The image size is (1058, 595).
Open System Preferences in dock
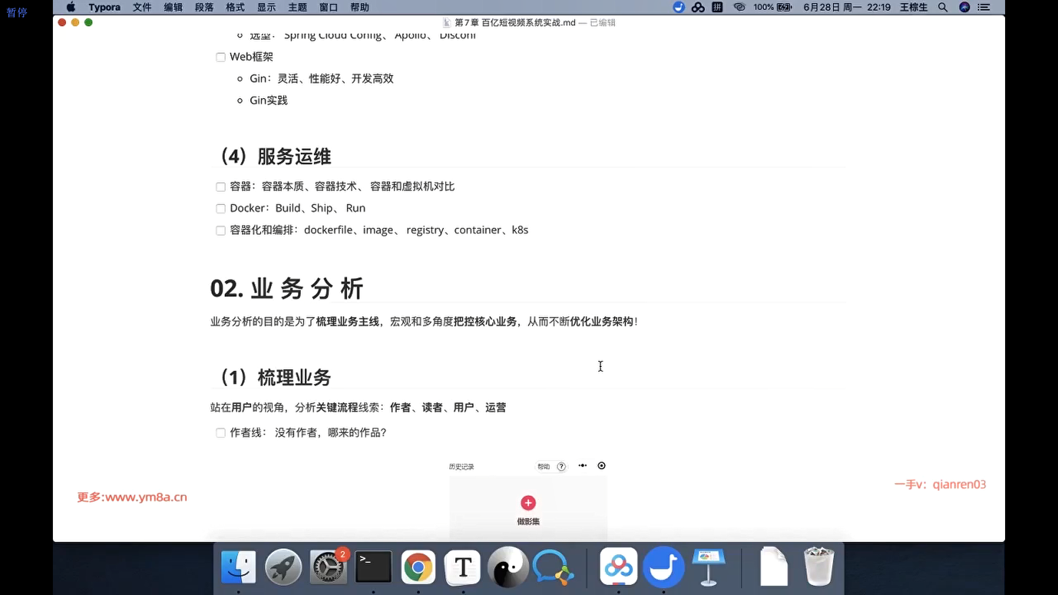pos(328,566)
